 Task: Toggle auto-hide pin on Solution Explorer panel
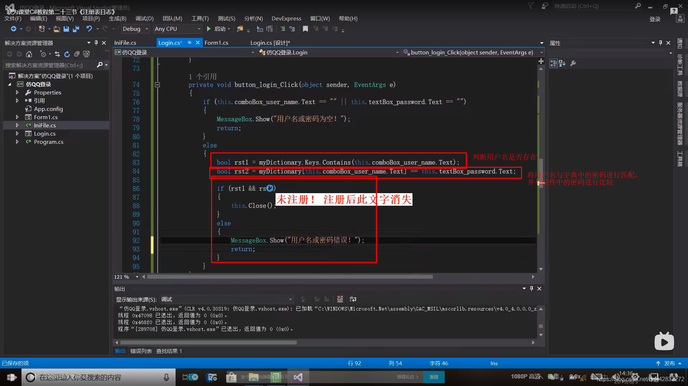[x=96, y=43]
